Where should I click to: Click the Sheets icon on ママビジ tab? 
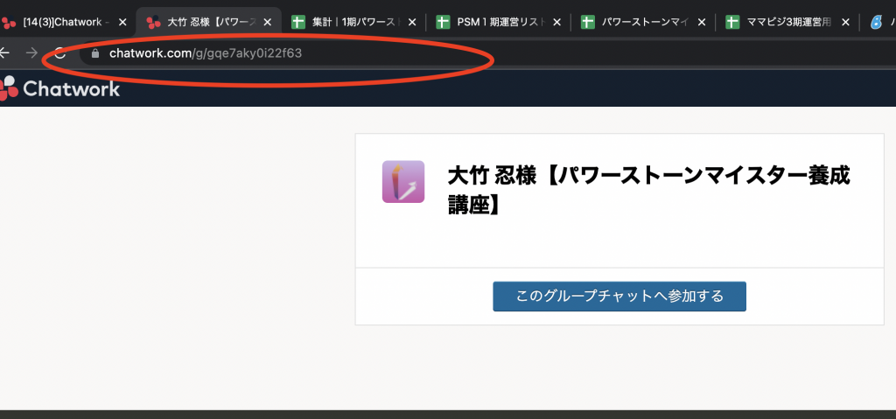point(732,22)
